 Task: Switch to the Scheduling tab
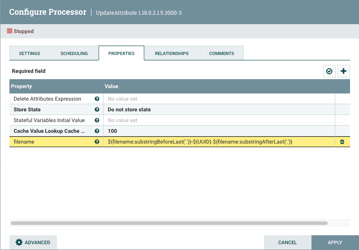[x=74, y=53]
